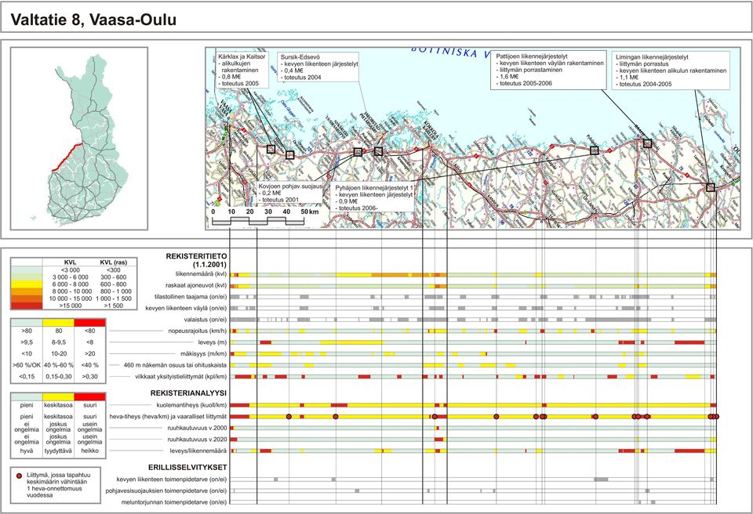Image resolution: width=753 pixels, height=514 pixels.
Task: Click the "10-20" hilliness legend cell
Action: 58,353
